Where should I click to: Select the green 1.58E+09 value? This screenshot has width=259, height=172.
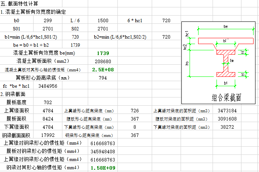(x=103, y=168)
